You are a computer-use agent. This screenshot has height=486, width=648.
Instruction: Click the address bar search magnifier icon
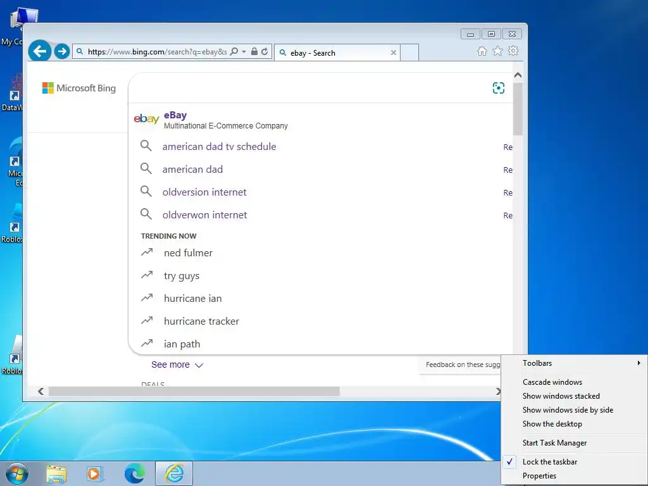[x=234, y=52]
